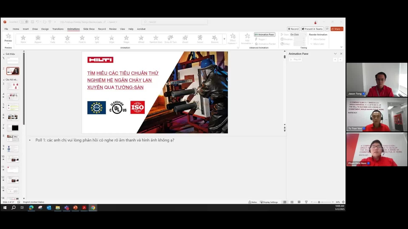Click the Record button
The width and height of the screenshot is (408, 229).
tap(293, 29)
